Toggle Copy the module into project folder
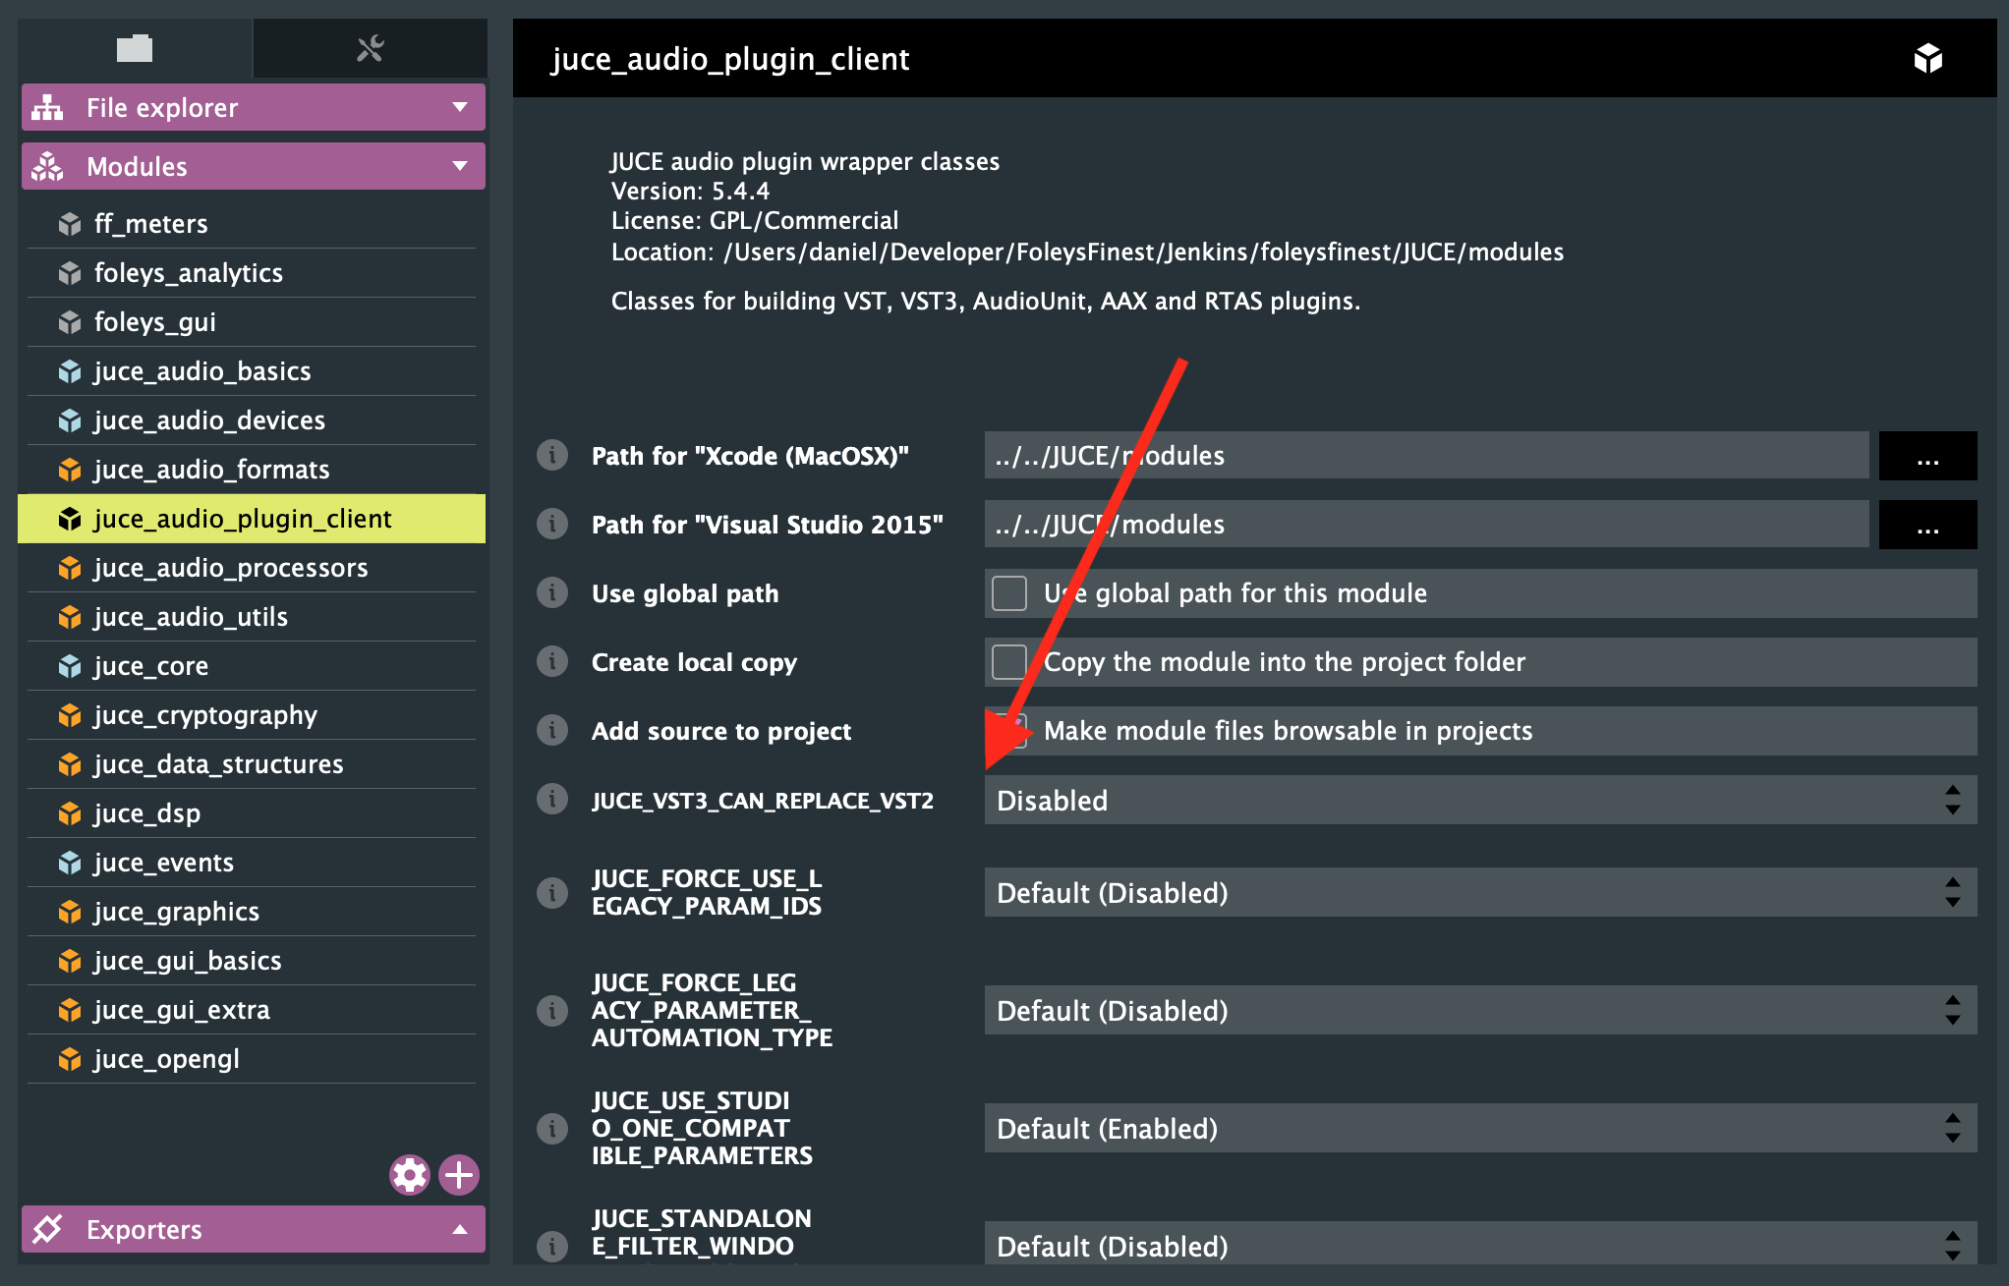 [1009, 662]
